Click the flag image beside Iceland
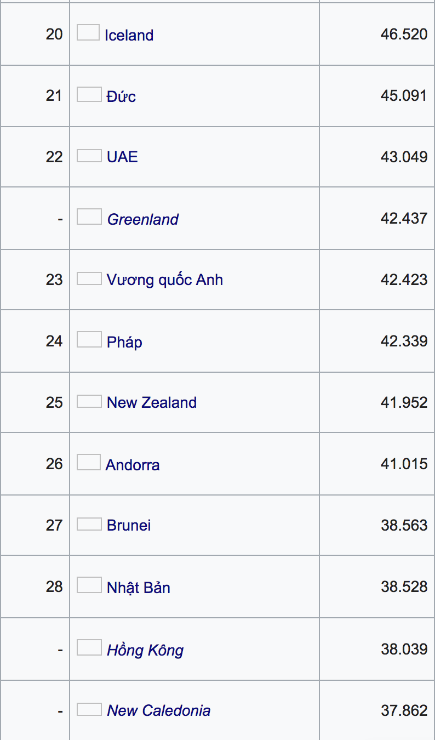 tap(88, 33)
